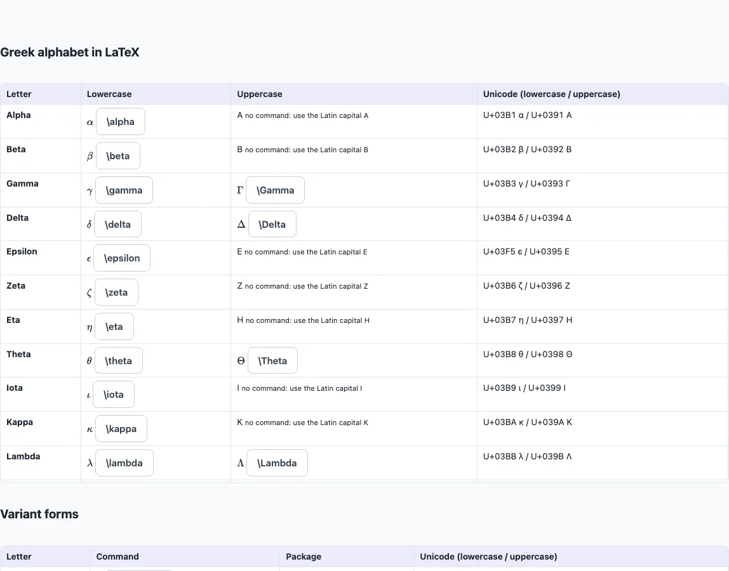The height and width of the screenshot is (571, 729).
Task: Click the "Theta" row label
Action: coord(18,354)
